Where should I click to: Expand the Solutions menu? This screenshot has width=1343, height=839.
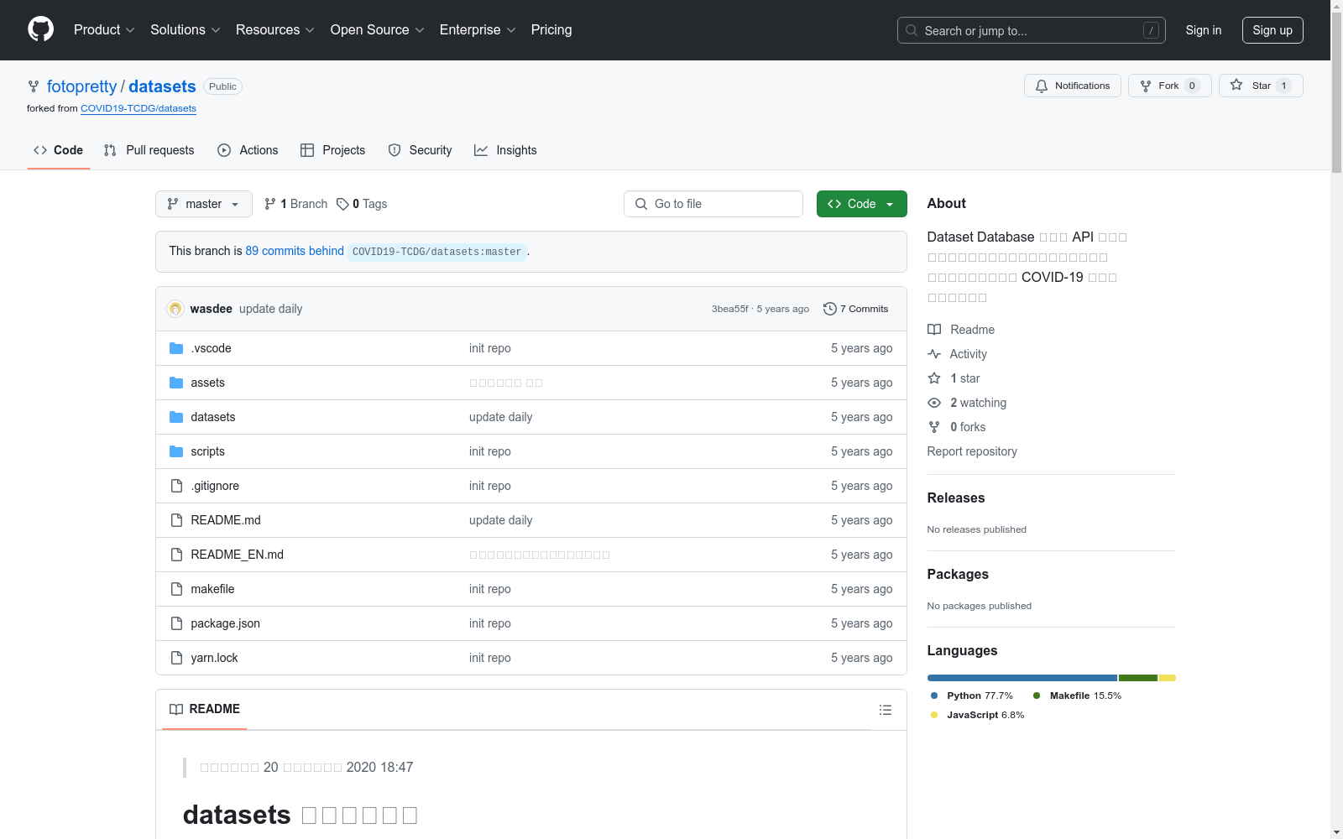tap(186, 30)
